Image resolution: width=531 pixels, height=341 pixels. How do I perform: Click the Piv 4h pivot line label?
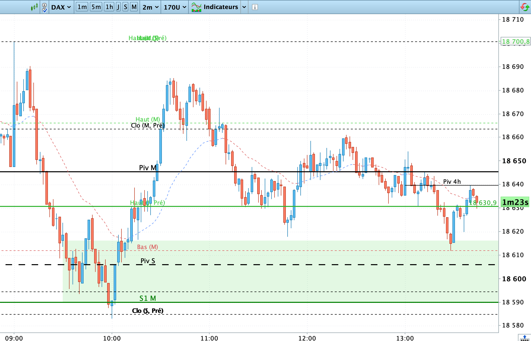click(x=452, y=182)
